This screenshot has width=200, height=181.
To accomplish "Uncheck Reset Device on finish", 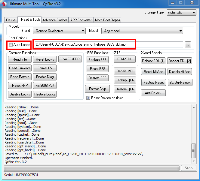I will (x=88, y=98).
